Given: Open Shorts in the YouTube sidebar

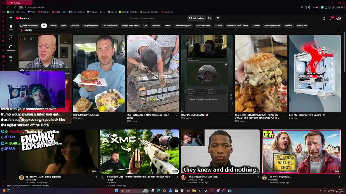Looking at the screenshot, I should click(x=11, y=37).
